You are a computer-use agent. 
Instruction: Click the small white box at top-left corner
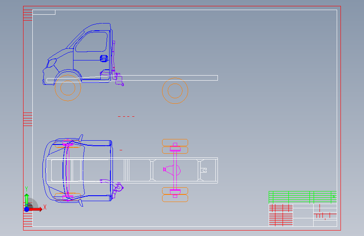(x=44, y=12)
